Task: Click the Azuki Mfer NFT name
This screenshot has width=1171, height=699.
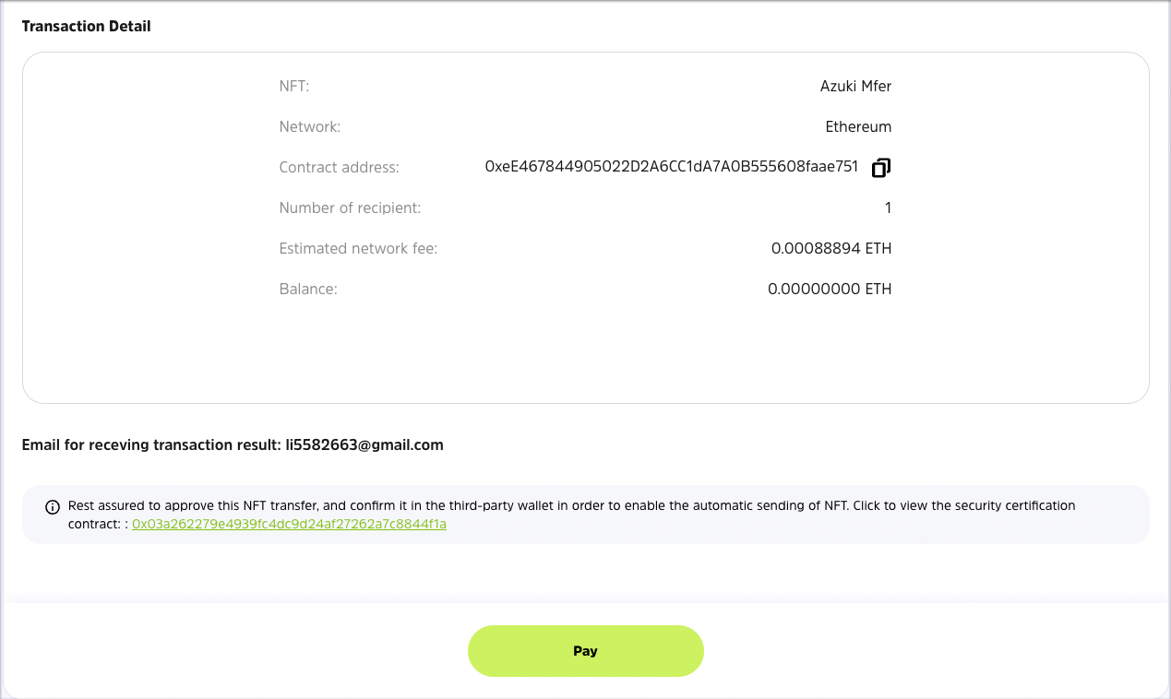Action: pyautogui.click(x=855, y=87)
